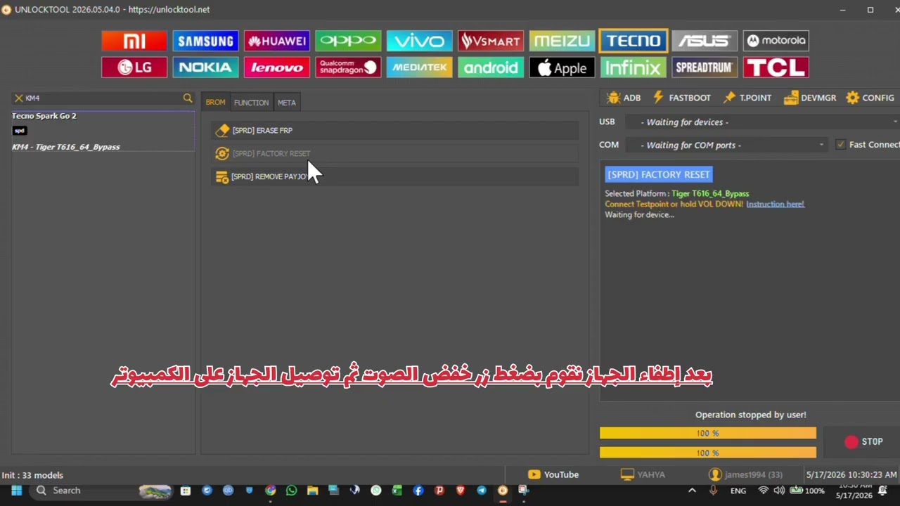Open the Instruction here link
The height and width of the screenshot is (506, 900).
coord(775,204)
